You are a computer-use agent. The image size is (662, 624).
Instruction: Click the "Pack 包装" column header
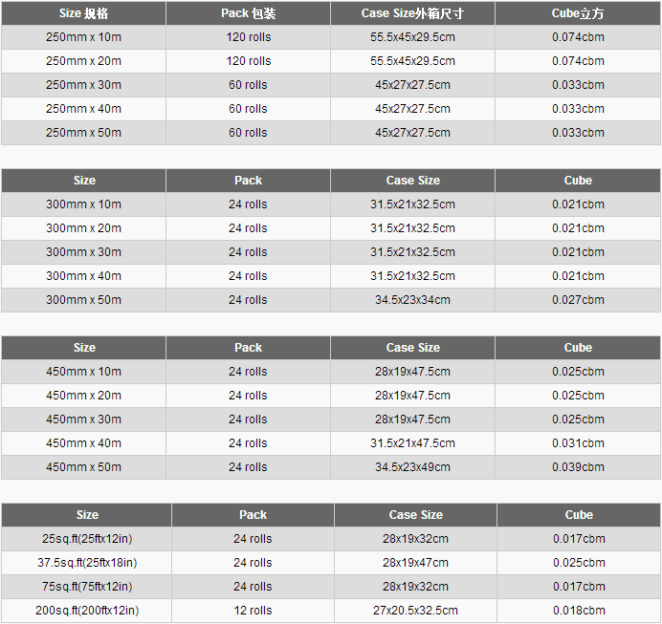point(248,13)
